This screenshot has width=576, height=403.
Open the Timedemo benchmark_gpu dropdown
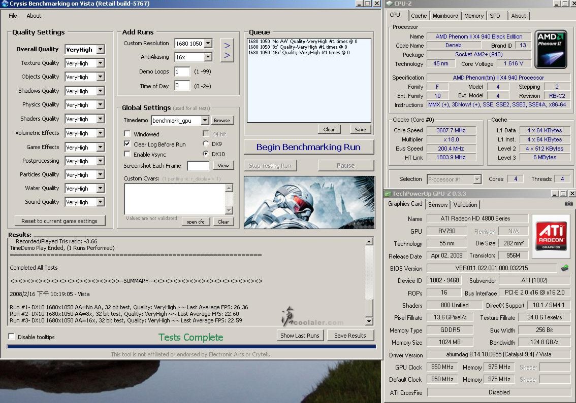click(205, 120)
